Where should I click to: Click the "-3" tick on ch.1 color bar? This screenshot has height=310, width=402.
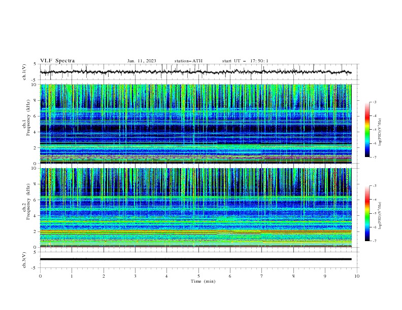click(374, 102)
